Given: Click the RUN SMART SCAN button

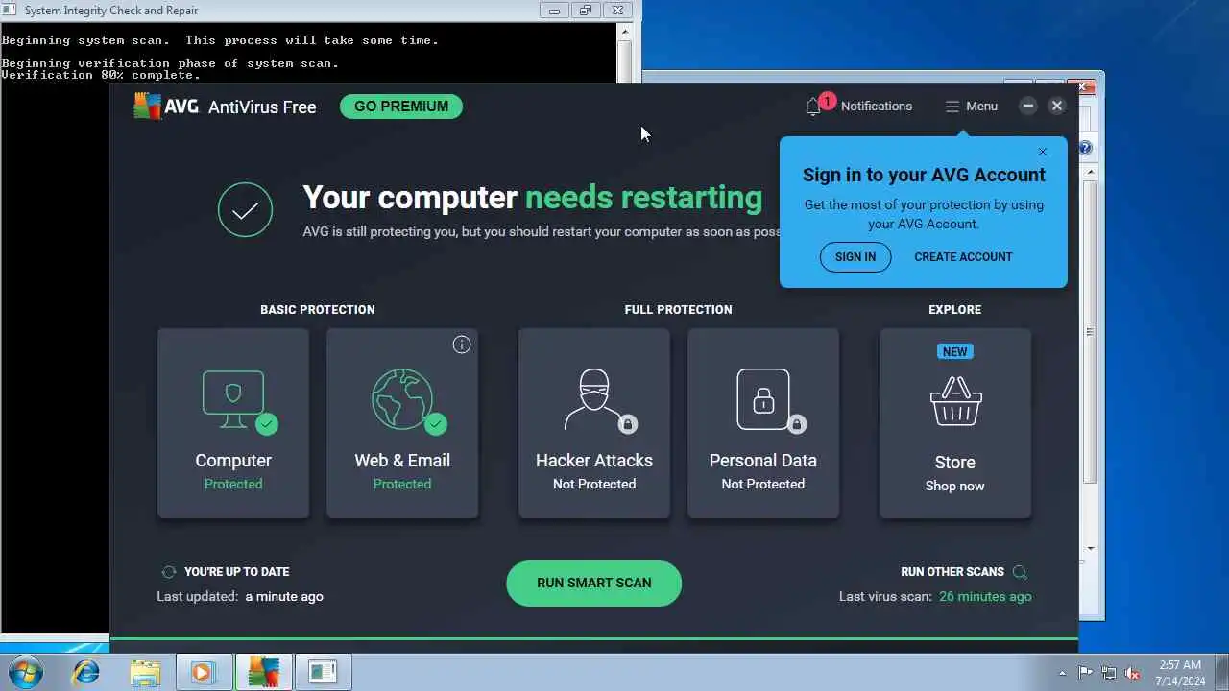Looking at the screenshot, I should point(594,583).
